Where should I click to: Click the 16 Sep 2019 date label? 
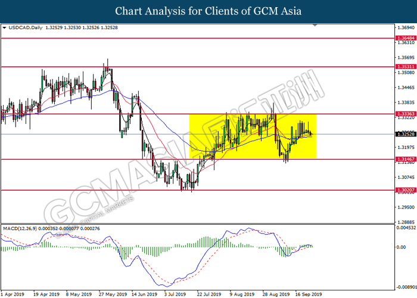(x=309, y=294)
